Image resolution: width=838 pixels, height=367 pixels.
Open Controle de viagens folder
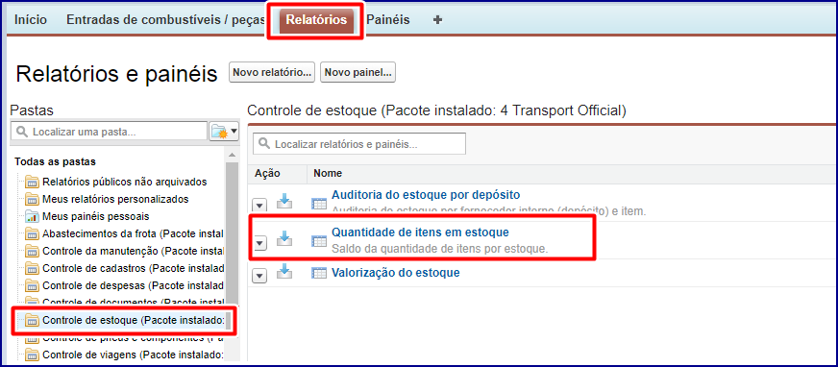133,355
